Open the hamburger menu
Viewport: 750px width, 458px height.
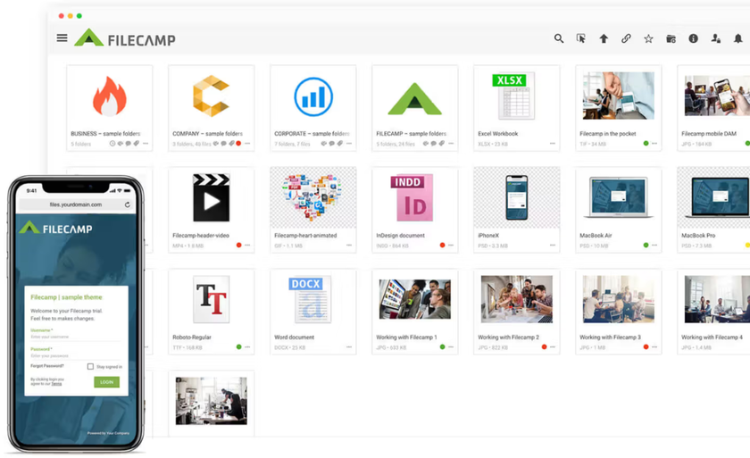[62, 37]
